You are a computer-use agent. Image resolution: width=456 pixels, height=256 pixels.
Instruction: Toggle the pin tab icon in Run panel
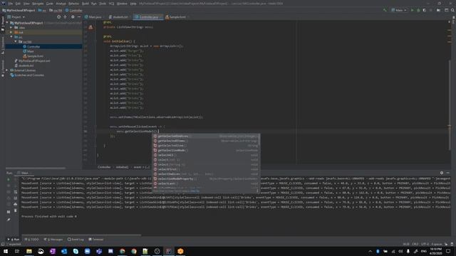click(x=9, y=220)
